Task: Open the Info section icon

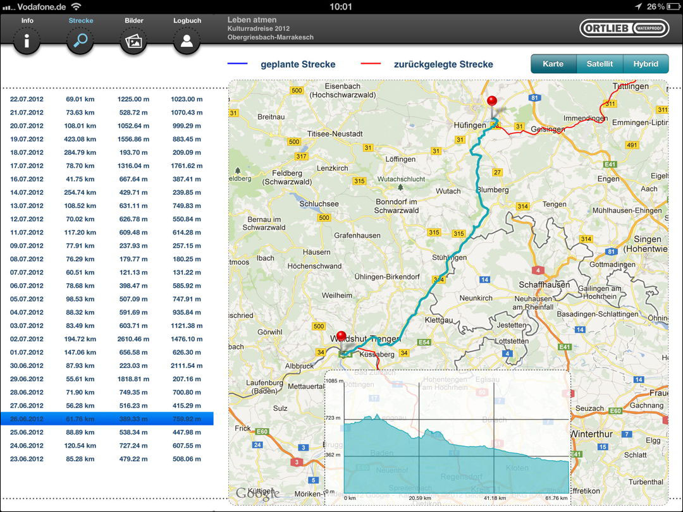Action: point(27,41)
